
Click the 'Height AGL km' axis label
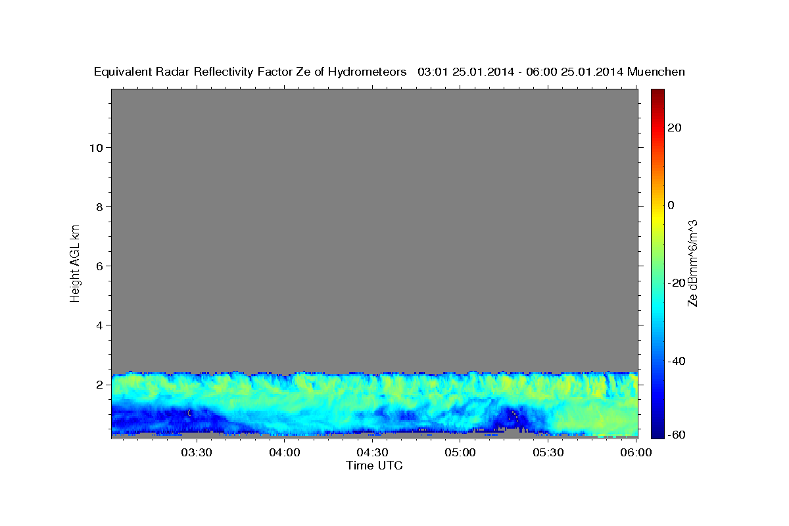tap(75, 262)
